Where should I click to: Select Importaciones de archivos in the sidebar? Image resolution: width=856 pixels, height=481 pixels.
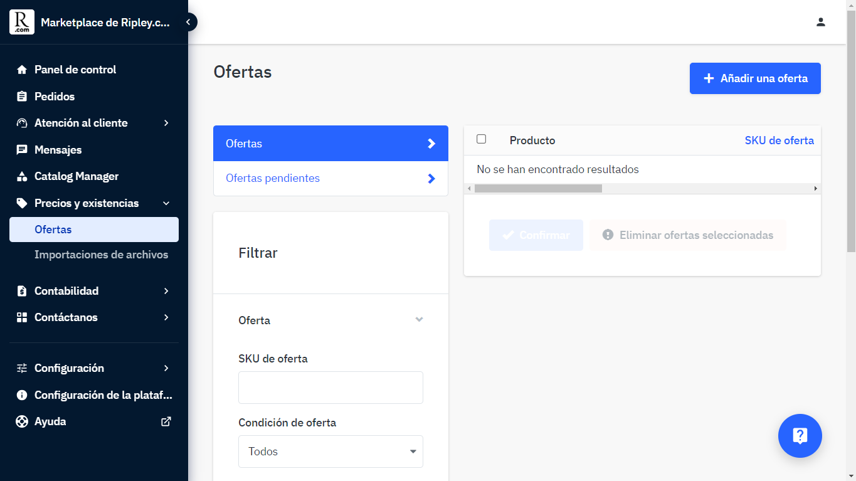(x=102, y=255)
